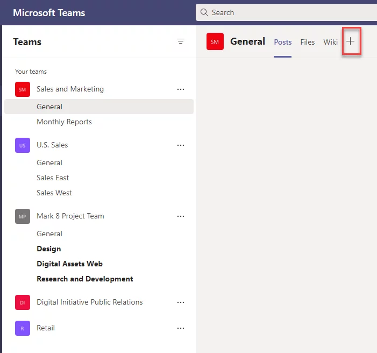The image size is (377, 353).
Task: Click the DI avatar of Digital Initiative
Action: click(x=23, y=302)
